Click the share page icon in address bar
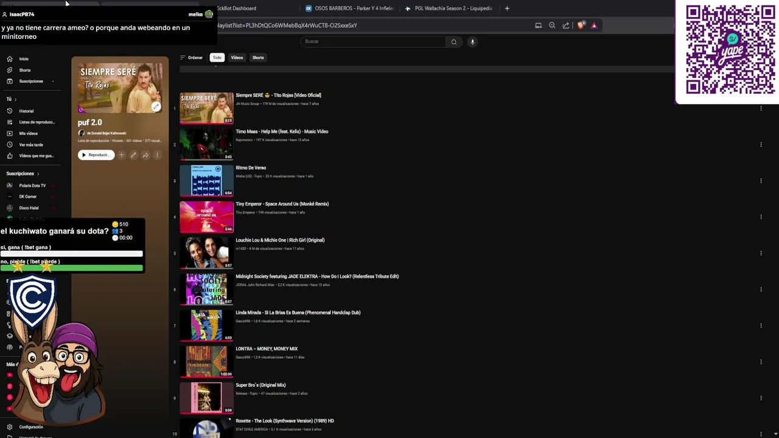Image resolution: width=779 pixels, height=438 pixels. [x=566, y=26]
